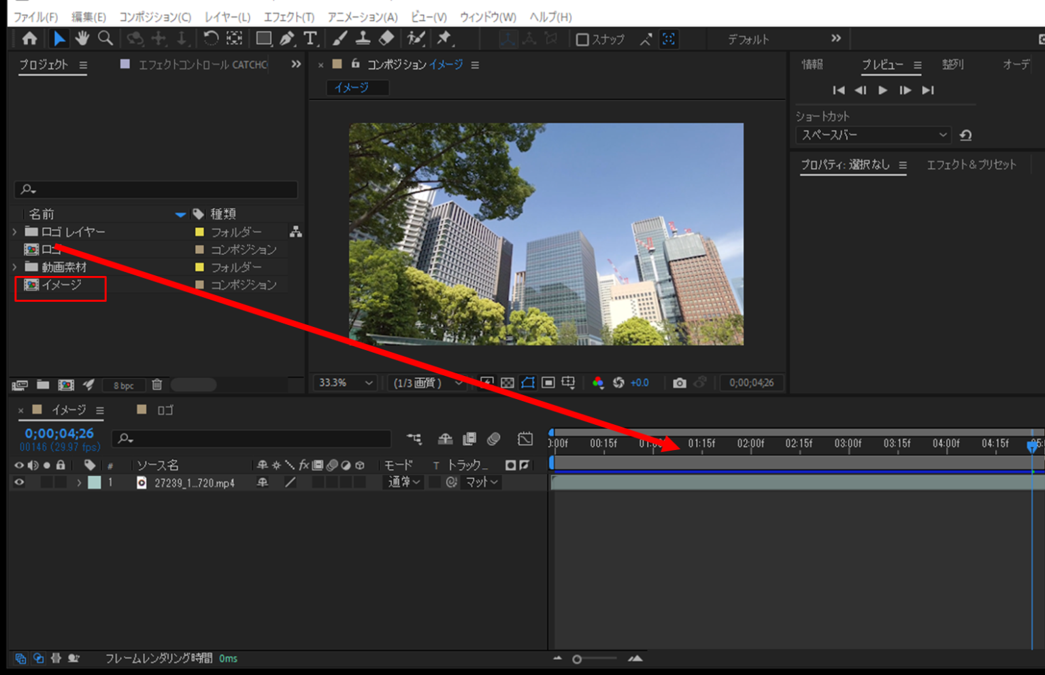Viewport: 1045px width, 675px height.
Task: Select the イメージ composition in Project panel
Action: [x=61, y=285]
